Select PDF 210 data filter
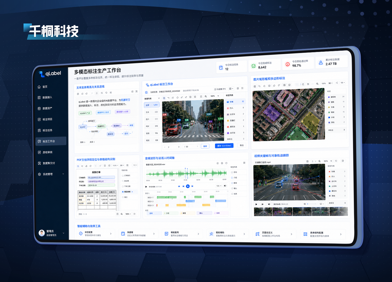Image resolution: width=392 pixels, height=282 pixels. pos(152,126)
